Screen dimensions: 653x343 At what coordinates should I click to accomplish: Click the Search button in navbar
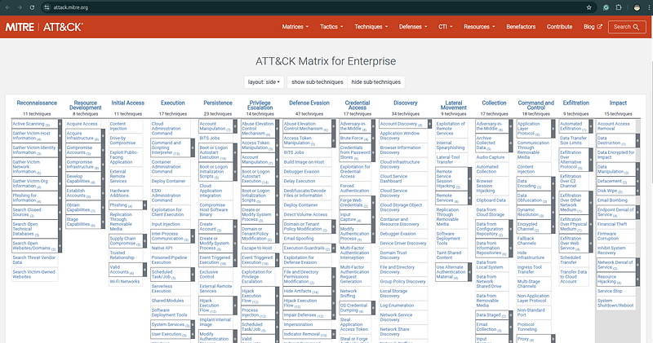(x=627, y=27)
